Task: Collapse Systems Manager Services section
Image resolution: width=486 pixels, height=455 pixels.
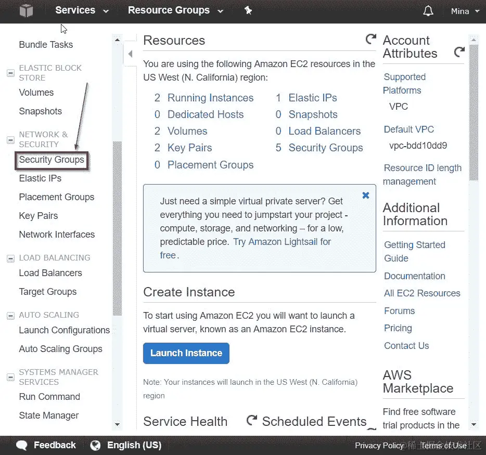Action: tap(10, 377)
